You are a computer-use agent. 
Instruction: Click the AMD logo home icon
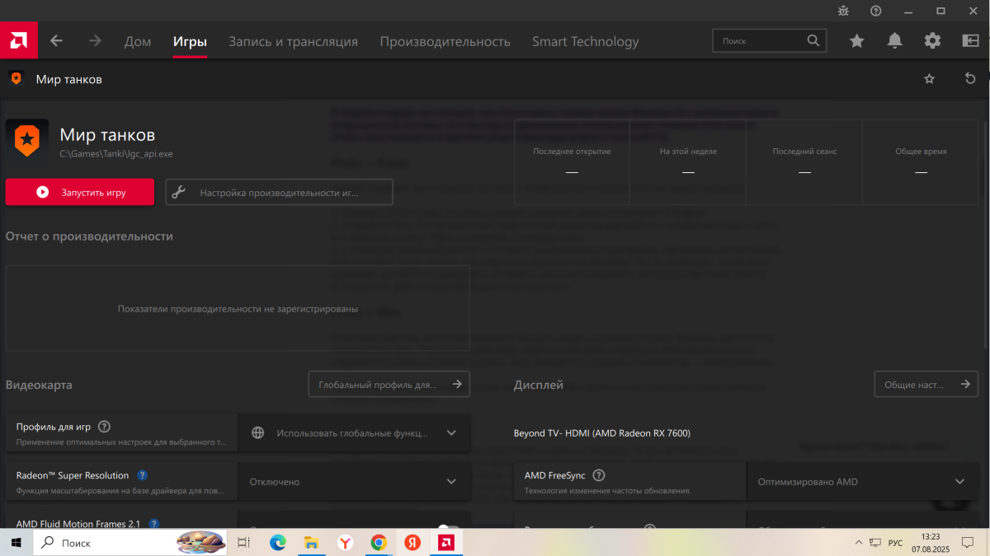click(x=18, y=40)
